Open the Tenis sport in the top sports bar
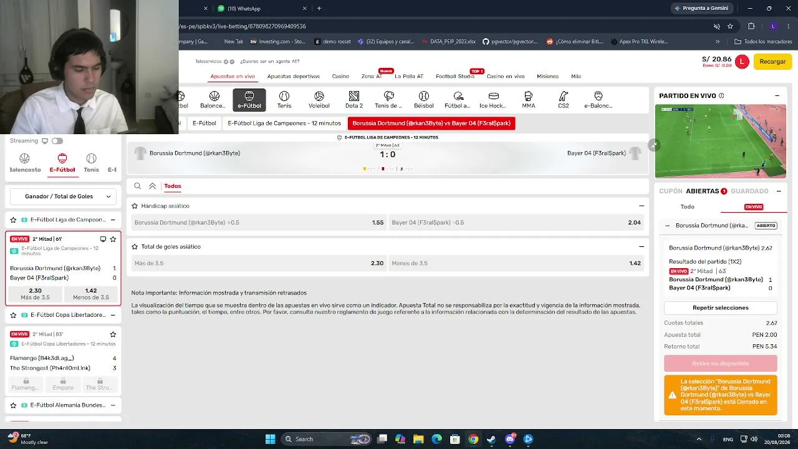The width and height of the screenshot is (798, 449). [284, 100]
